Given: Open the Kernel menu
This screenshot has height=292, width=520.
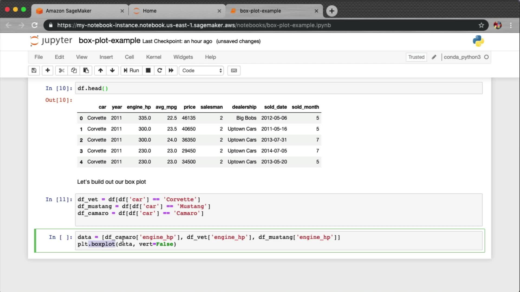Looking at the screenshot, I should (x=154, y=57).
